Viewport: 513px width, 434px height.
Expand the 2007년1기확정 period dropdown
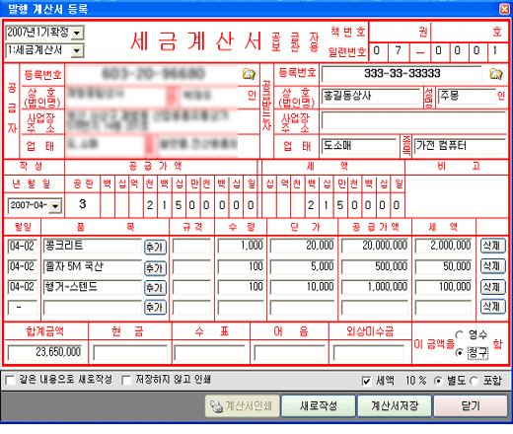(x=77, y=33)
